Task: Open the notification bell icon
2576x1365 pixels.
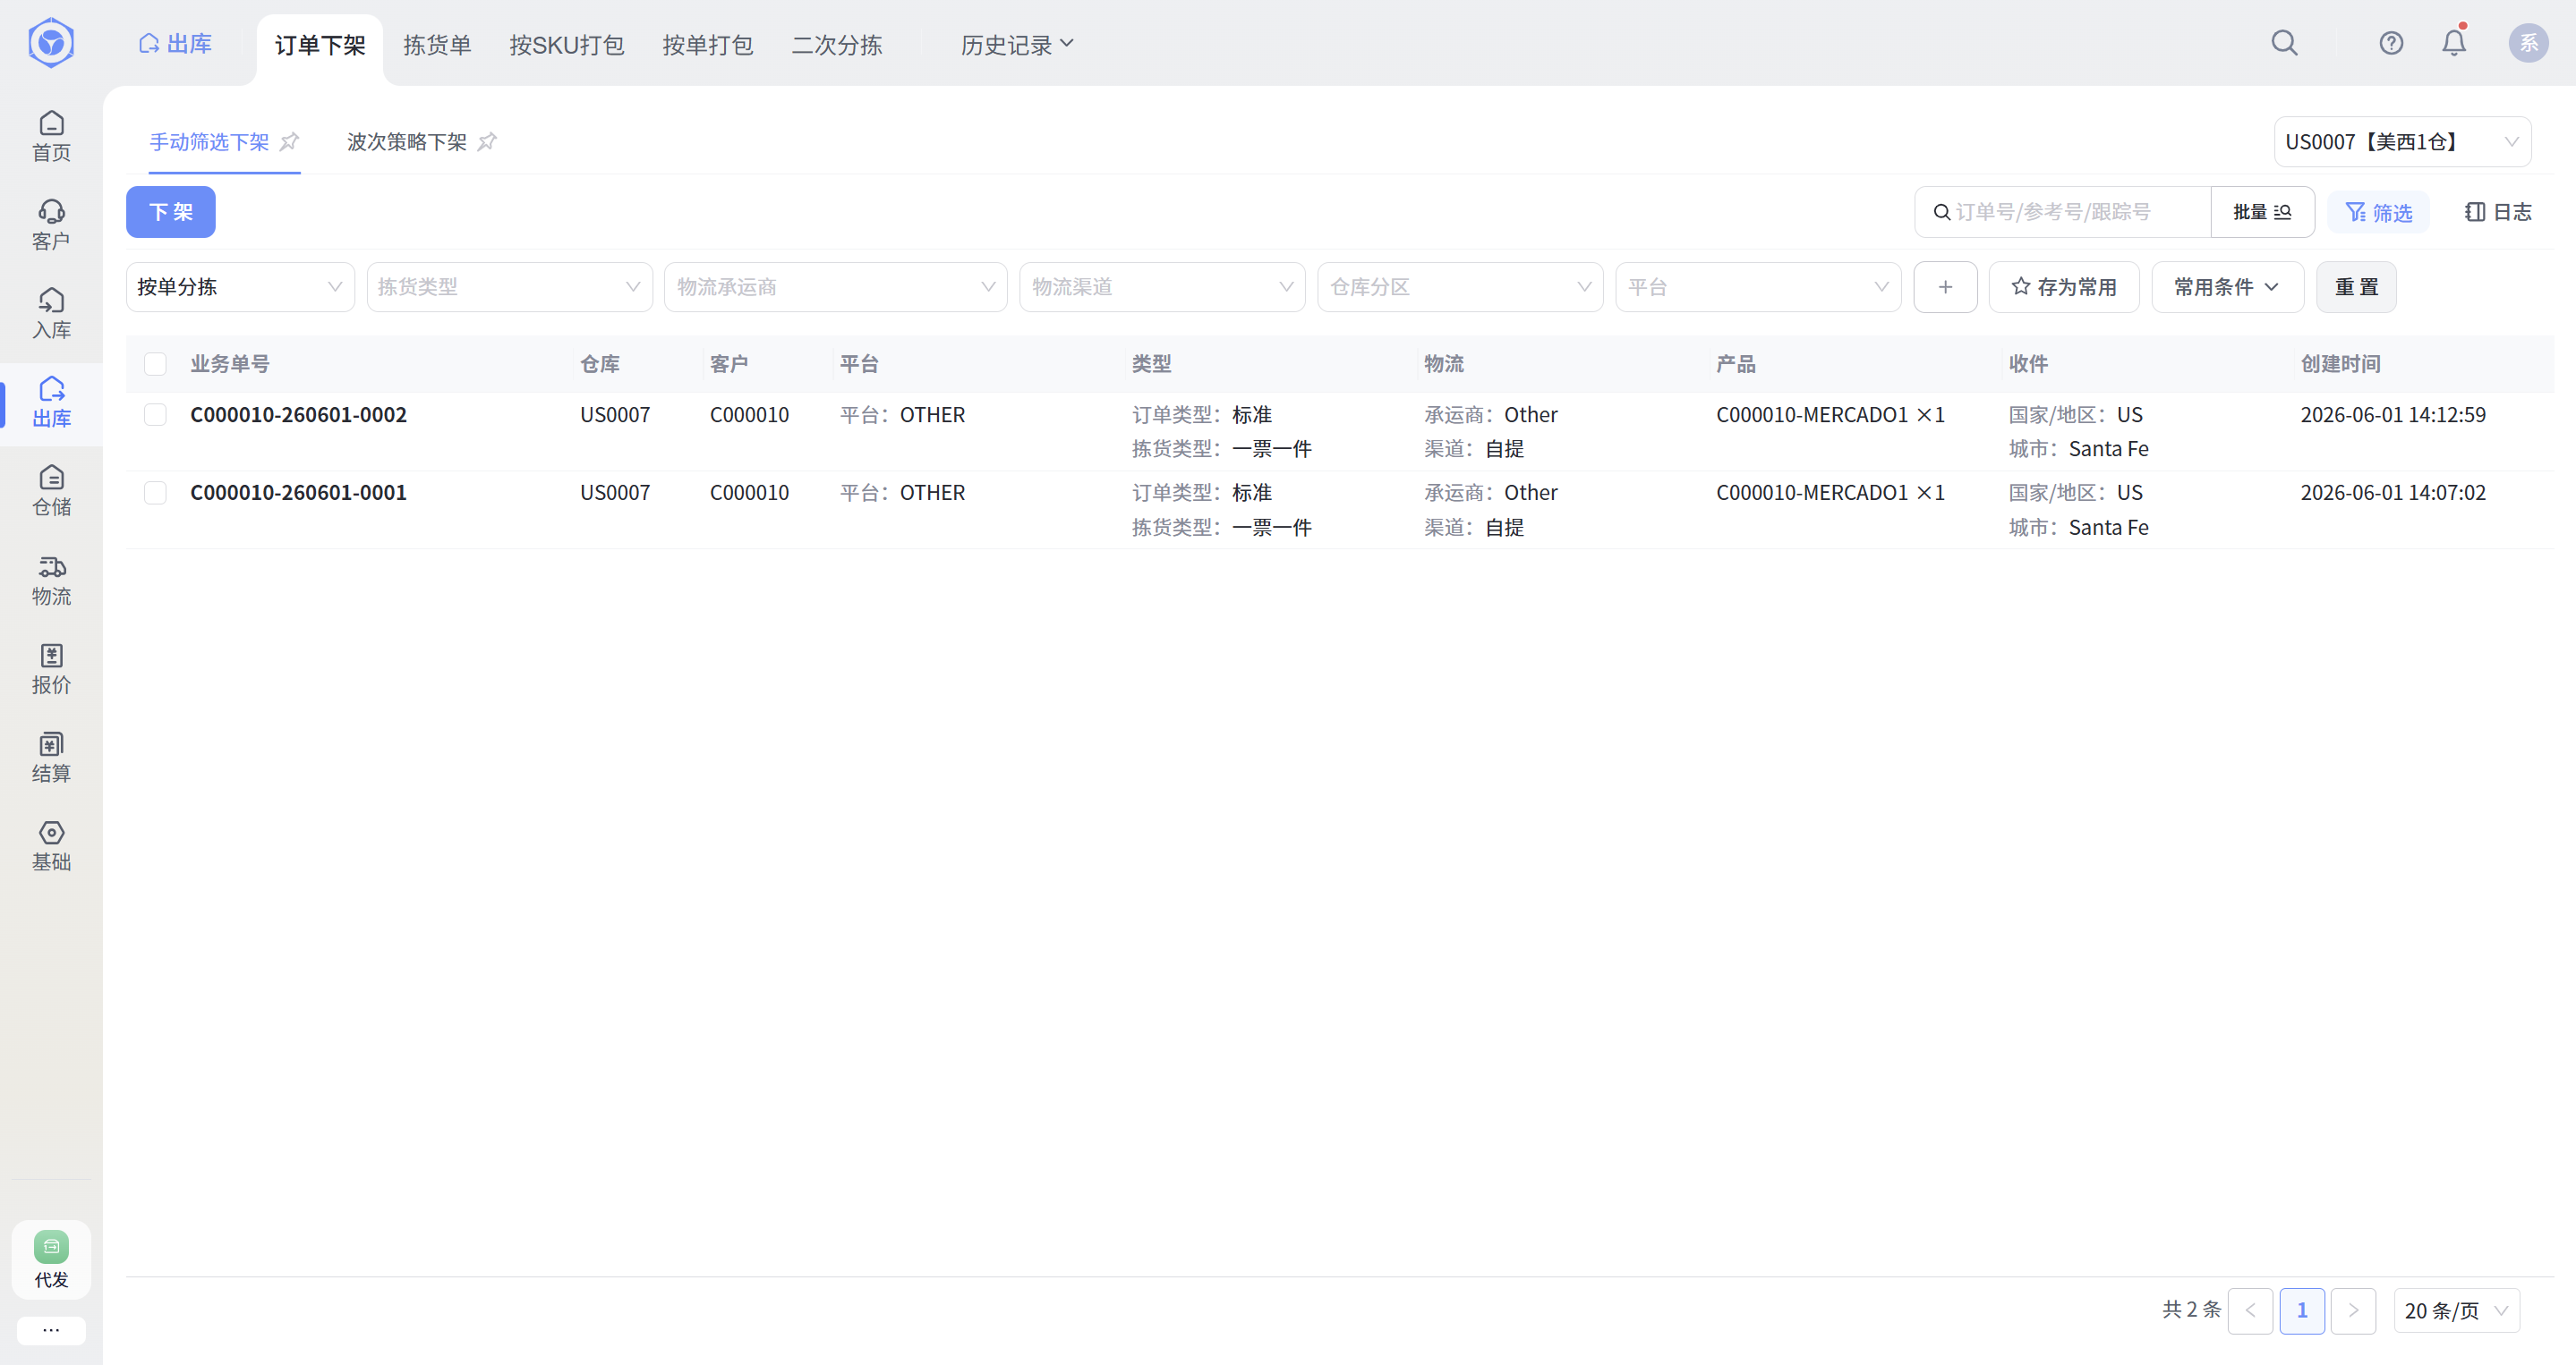Action: pyautogui.click(x=2454, y=43)
